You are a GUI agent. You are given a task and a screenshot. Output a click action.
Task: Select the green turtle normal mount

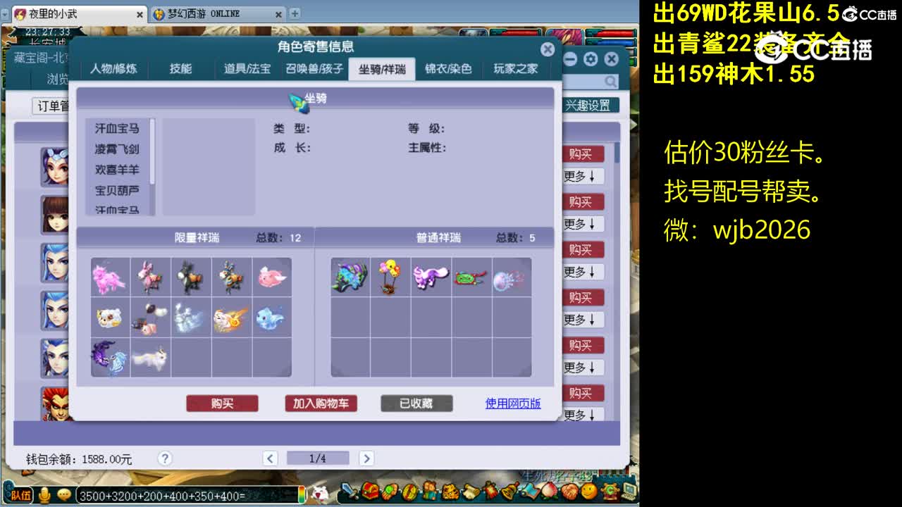(471, 277)
